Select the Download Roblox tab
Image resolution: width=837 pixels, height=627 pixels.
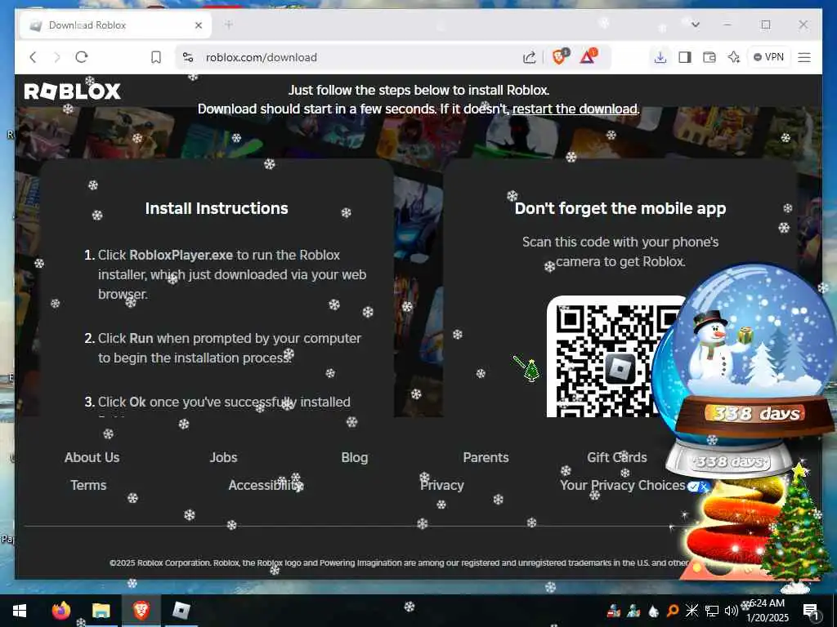[x=114, y=25]
